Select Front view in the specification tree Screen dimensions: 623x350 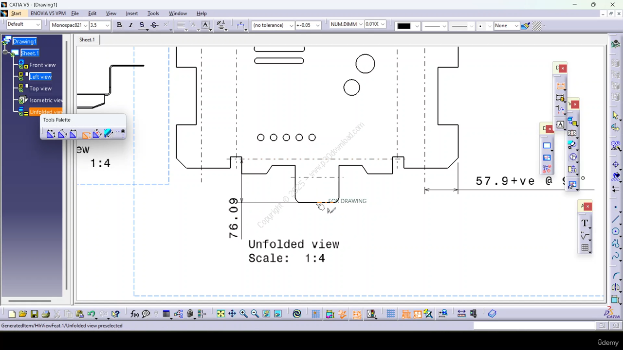pos(42,65)
